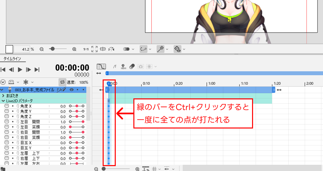Toggle the face icon on 目玉 X row

[x=7, y=143]
